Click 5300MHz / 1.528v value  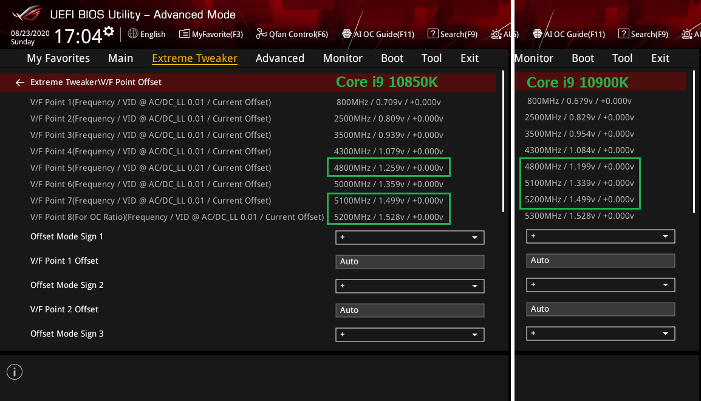click(x=580, y=216)
